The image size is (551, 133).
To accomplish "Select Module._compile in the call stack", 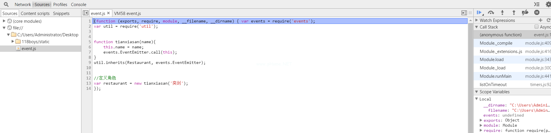I will pos(496,43).
